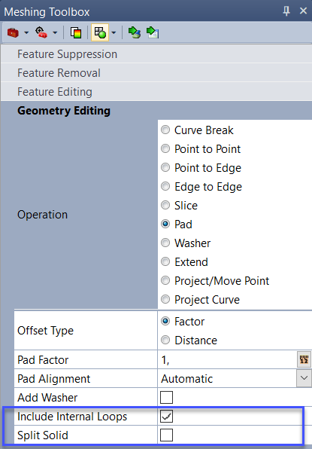Enable the Add Washer checkbox
Screen dimensions: 312x449
166,397
